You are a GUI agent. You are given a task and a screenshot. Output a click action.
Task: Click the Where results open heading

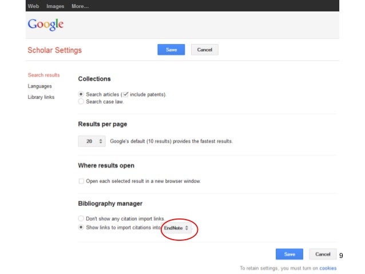(106, 165)
